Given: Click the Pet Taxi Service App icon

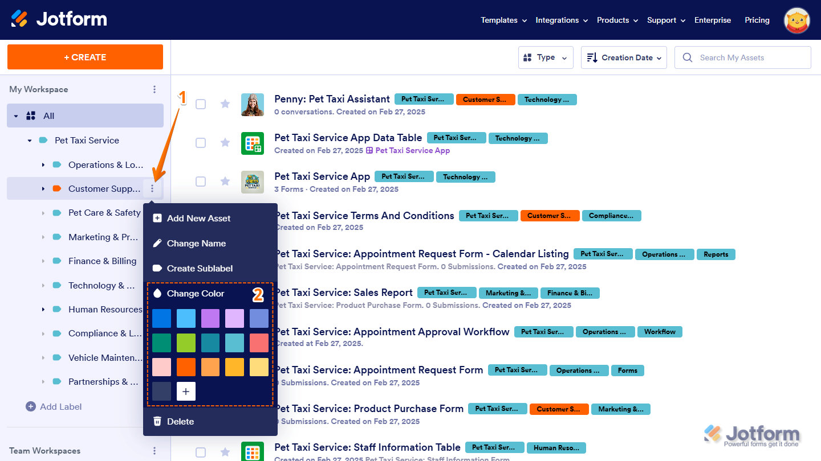Looking at the screenshot, I should 252,182.
